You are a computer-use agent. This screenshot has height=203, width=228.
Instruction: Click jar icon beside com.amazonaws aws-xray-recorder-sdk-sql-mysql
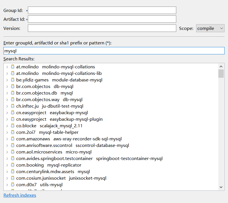tap(13, 139)
